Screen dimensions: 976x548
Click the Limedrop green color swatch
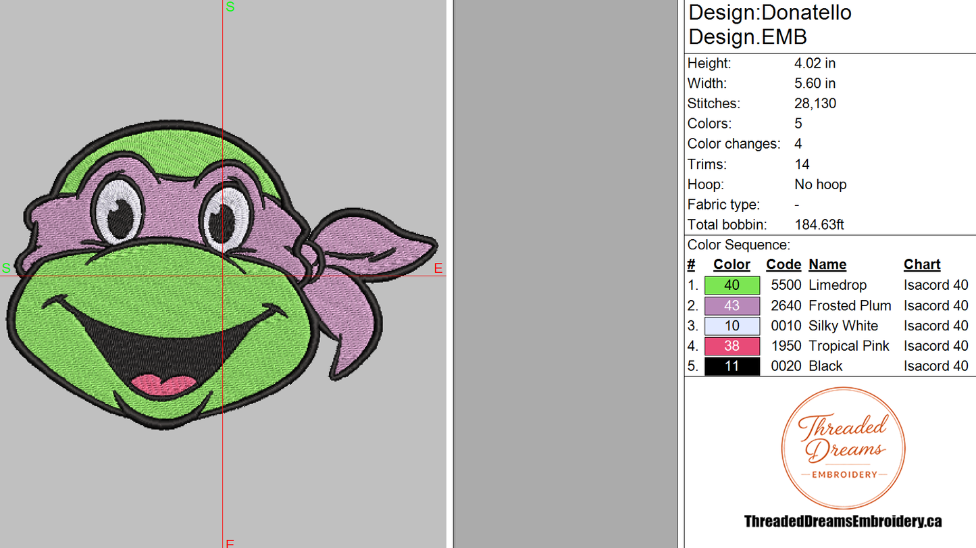coord(732,285)
